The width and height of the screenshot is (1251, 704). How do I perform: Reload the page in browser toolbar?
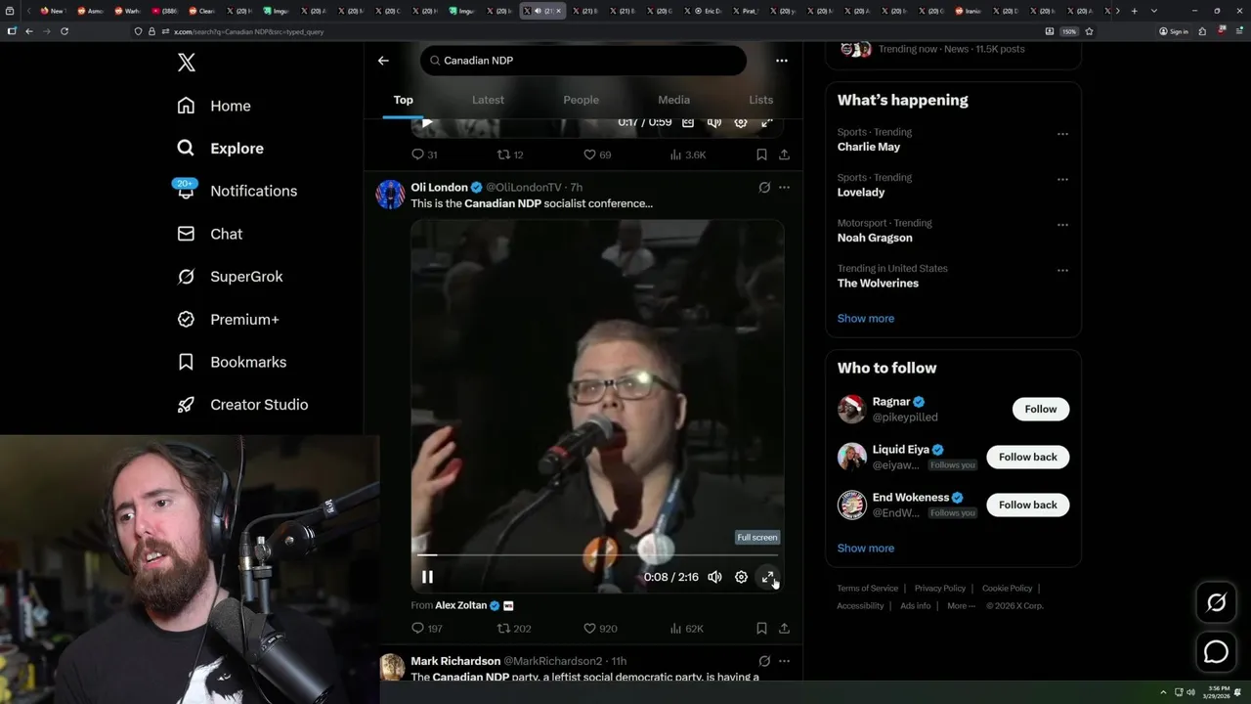tap(65, 31)
